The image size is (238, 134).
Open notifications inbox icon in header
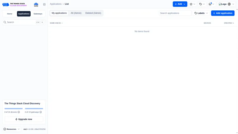click(212, 4)
